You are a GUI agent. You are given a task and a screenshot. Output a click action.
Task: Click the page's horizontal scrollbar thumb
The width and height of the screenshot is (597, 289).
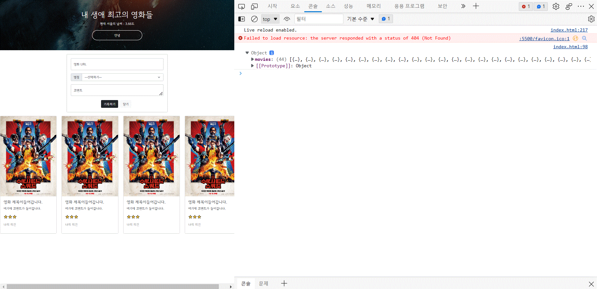click(x=113, y=286)
